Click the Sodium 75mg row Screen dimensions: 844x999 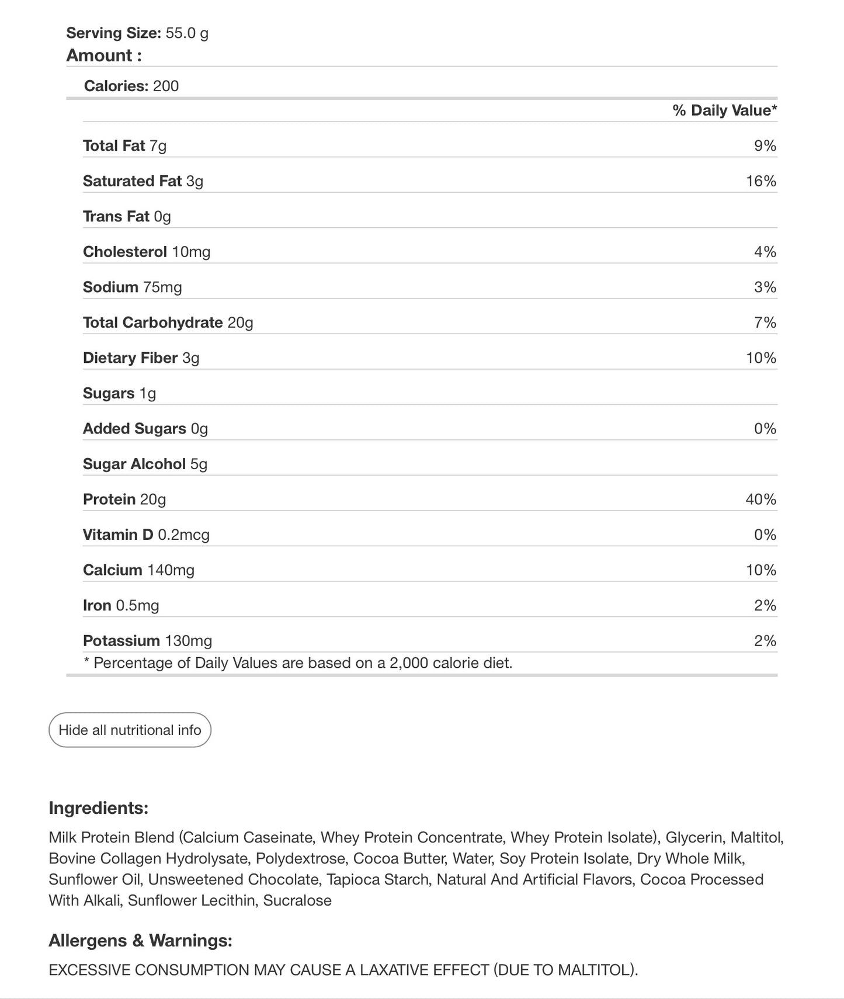tap(430, 287)
